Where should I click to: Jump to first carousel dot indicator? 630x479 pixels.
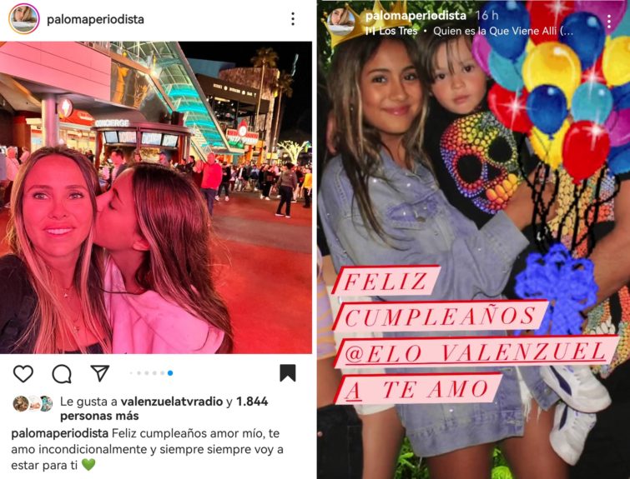pyautogui.click(x=131, y=373)
